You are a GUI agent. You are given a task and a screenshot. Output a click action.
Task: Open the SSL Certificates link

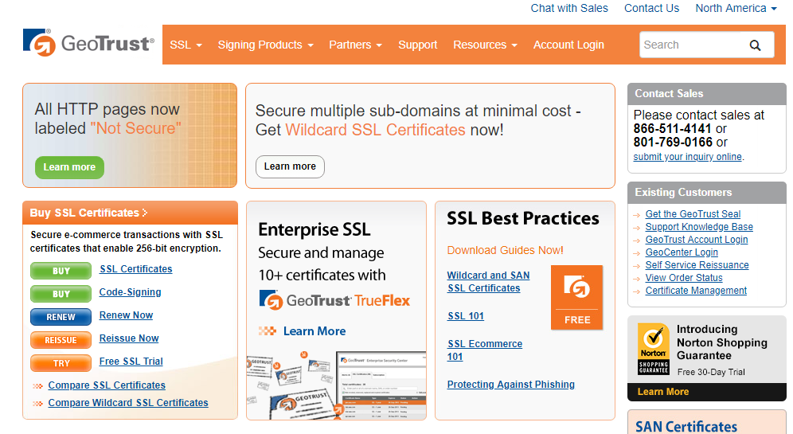(135, 269)
